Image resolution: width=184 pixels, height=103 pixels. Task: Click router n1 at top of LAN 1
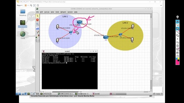(x=80, y=22)
